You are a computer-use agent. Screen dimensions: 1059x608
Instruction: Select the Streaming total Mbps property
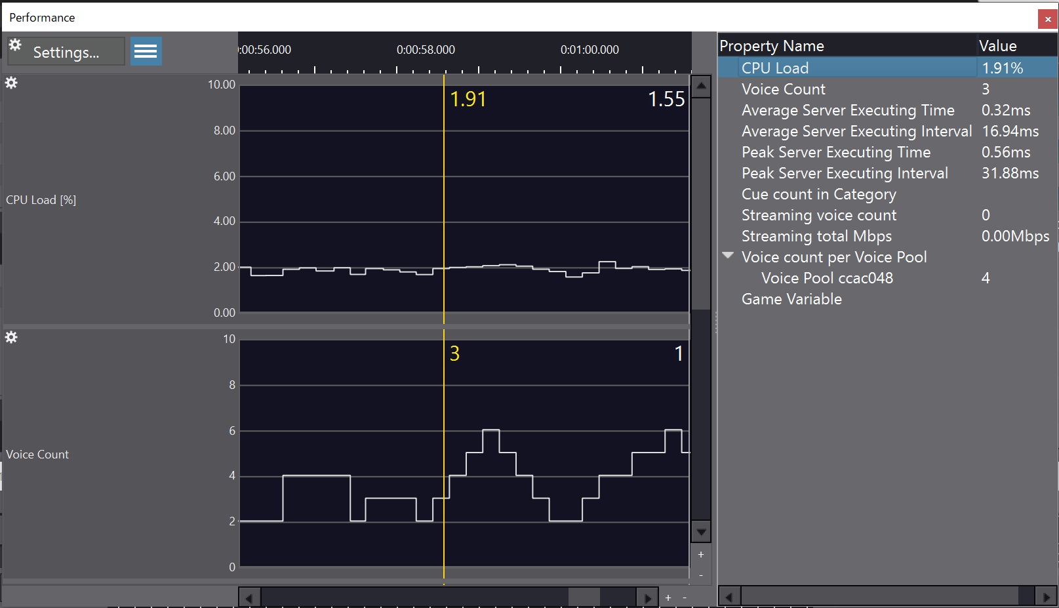(816, 236)
